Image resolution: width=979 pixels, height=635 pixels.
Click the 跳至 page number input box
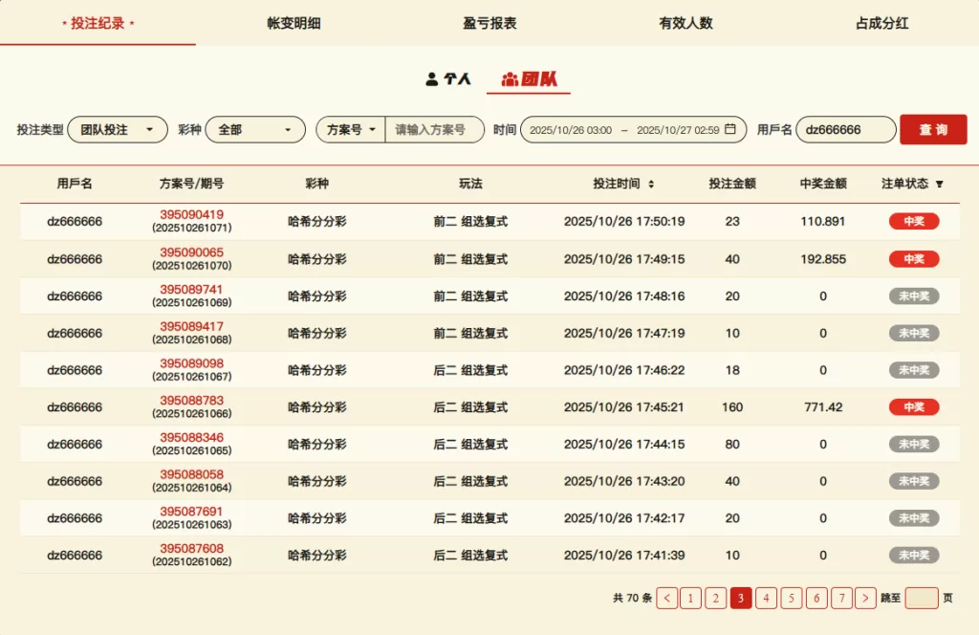pyautogui.click(x=922, y=598)
